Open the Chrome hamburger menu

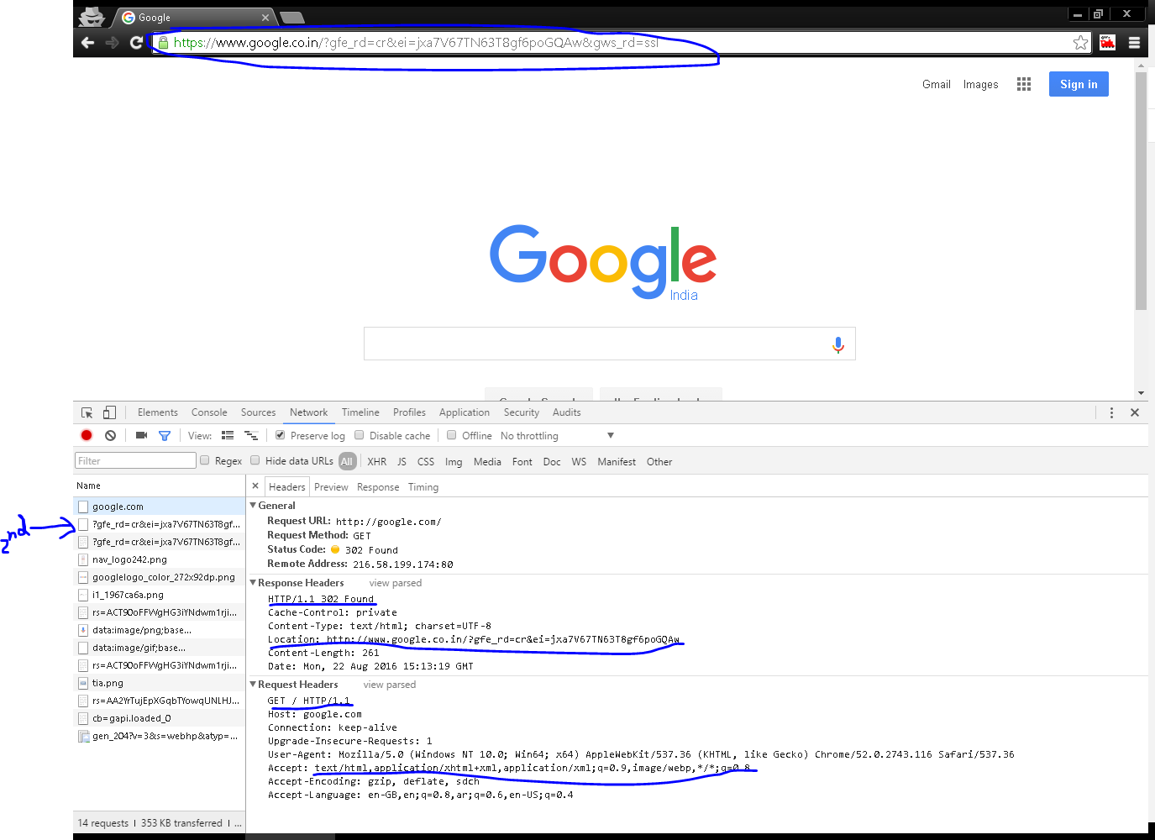click(1134, 42)
